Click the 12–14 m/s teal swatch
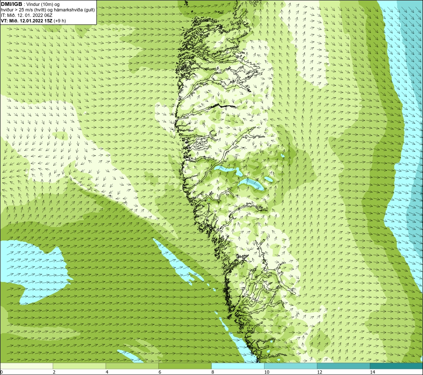 click(x=343, y=366)
